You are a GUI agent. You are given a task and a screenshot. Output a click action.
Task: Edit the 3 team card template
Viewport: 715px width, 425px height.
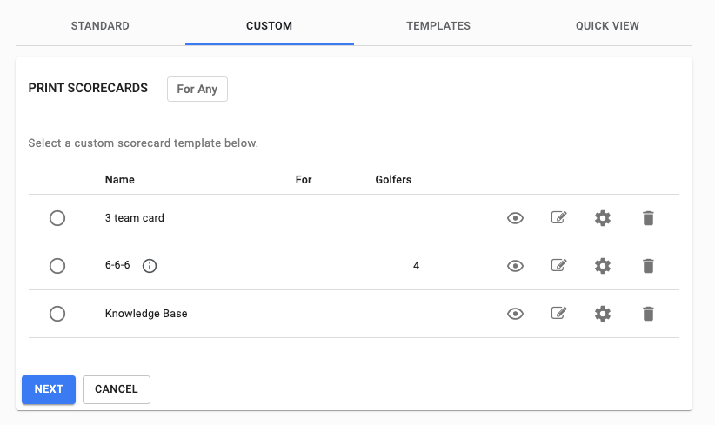click(559, 217)
